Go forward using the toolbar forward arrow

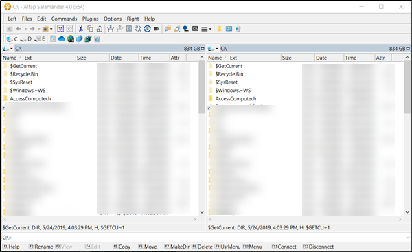[x=32, y=29]
